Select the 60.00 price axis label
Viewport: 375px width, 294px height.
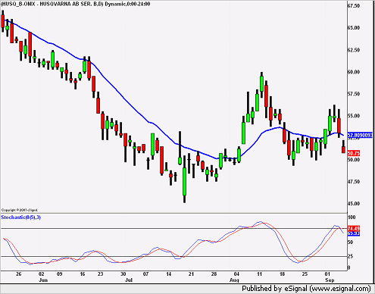[354, 72]
